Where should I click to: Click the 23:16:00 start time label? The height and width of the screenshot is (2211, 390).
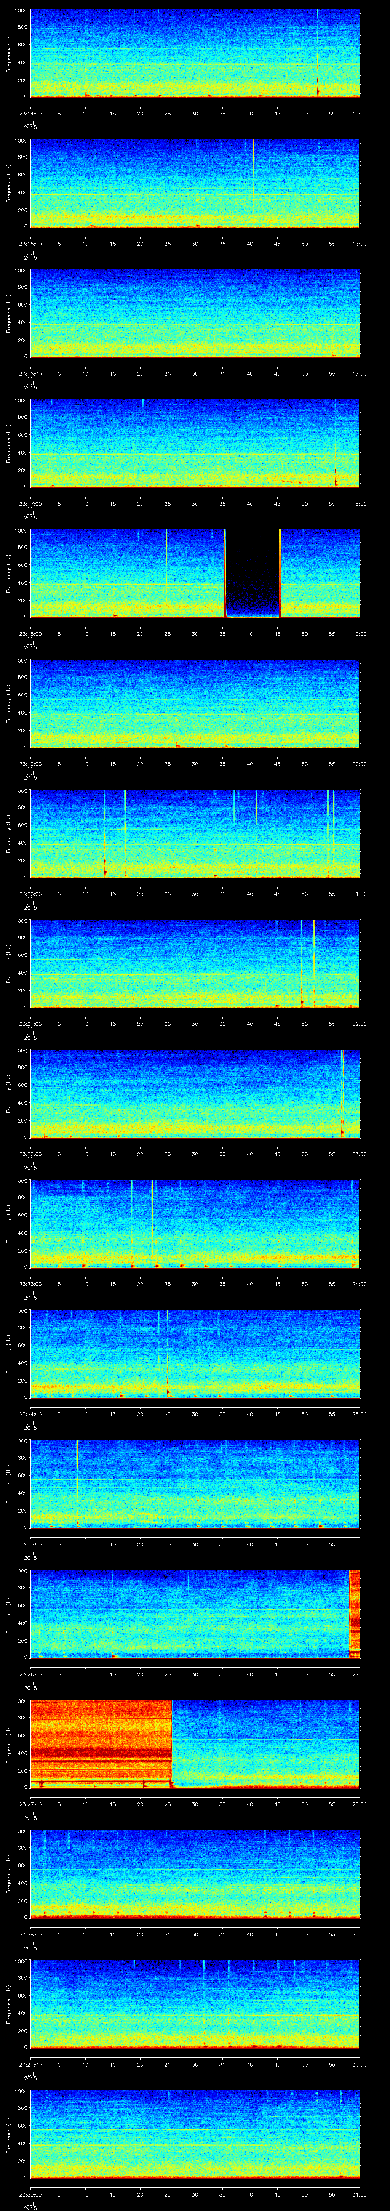click(x=30, y=373)
